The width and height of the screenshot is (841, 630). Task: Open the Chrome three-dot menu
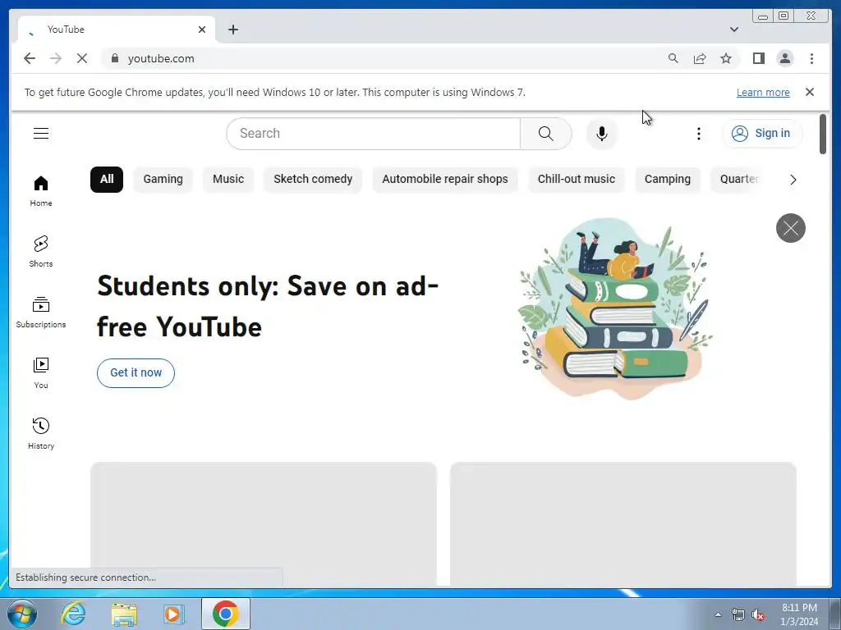pyautogui.click(x=811, y=58)
